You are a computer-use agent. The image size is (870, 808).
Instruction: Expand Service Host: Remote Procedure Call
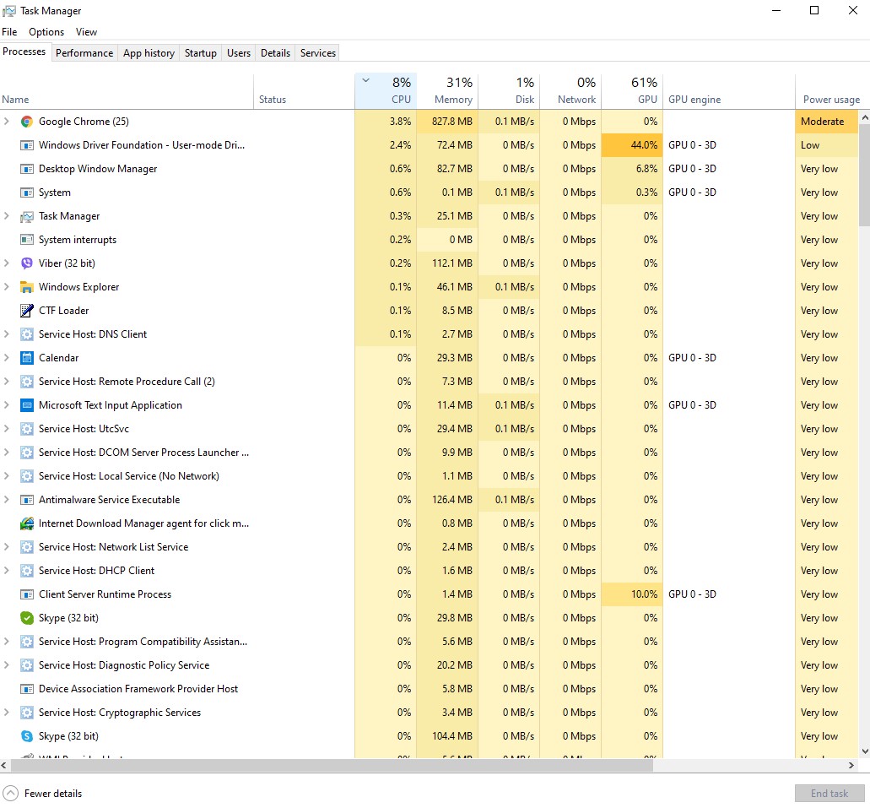tap(7, 382)
